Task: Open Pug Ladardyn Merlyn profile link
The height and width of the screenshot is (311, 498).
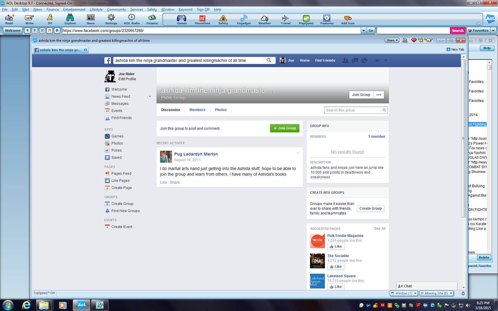Action: coord(196,154)
